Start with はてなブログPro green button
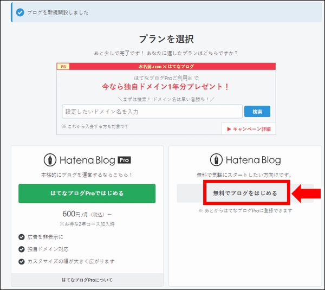The height and width of the screenshot is (290, 325). tap(87, 194)
